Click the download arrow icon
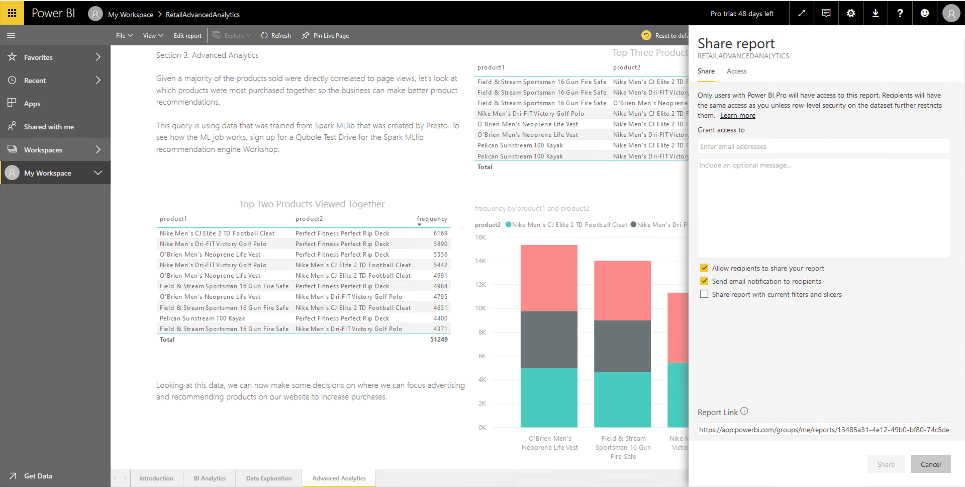 876,14
